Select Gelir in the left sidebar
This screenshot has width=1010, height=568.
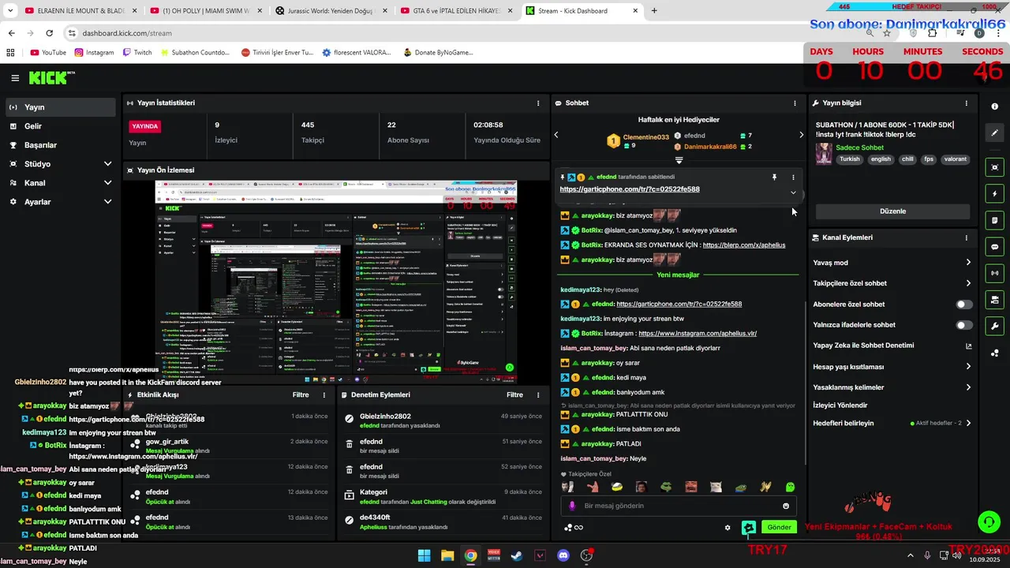tap(59, 126)
